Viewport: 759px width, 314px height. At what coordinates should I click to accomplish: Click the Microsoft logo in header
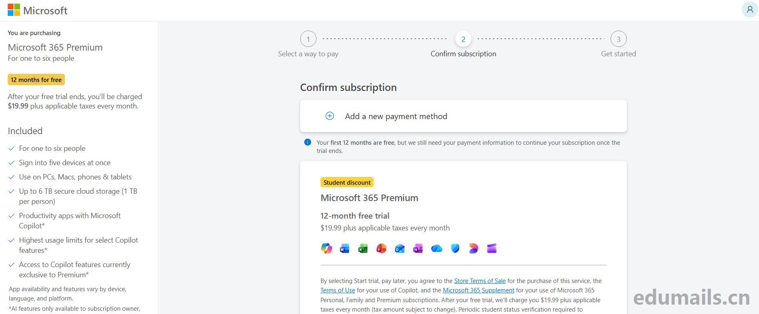[x=38, y=10]
